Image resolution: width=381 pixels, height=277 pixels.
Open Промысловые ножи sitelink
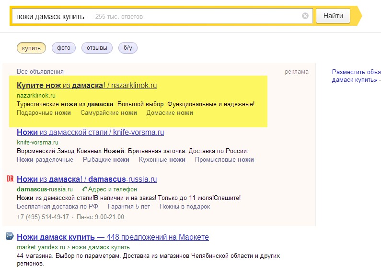click(224, 160)
